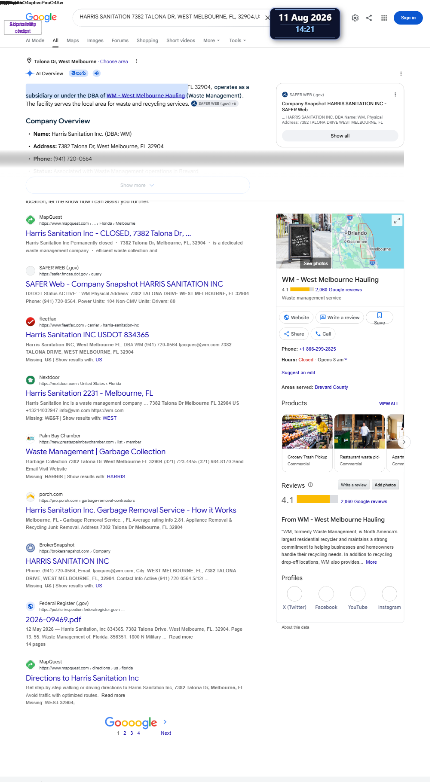
Task: Open X (Twitter) profile icon
Action: pos(294,594)
